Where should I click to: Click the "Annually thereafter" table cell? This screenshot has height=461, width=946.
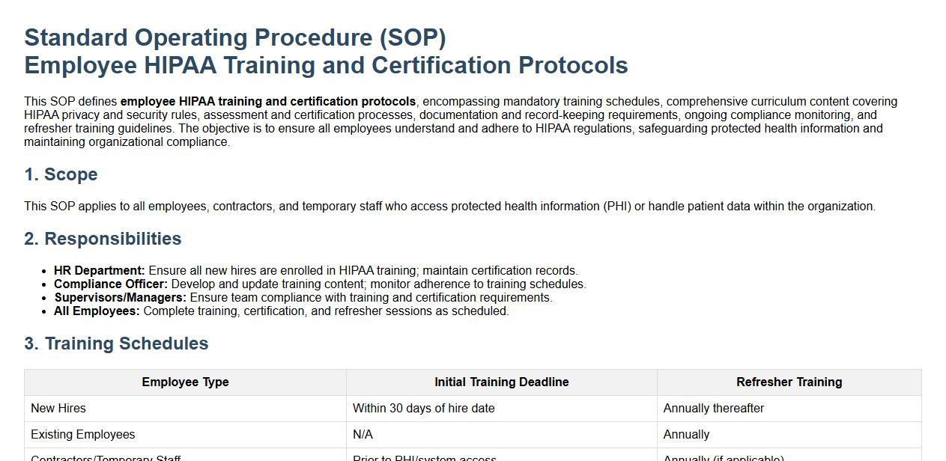pyautogui.click(x=713, y=409)
